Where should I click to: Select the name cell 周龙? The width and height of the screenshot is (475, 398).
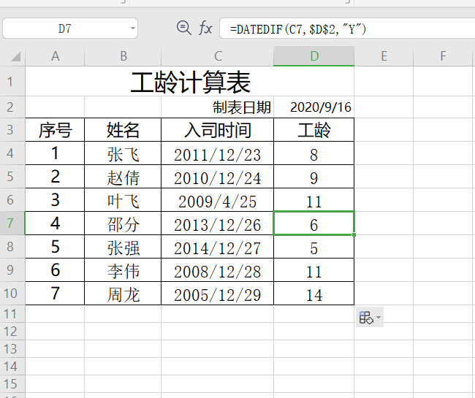[123, 294]
